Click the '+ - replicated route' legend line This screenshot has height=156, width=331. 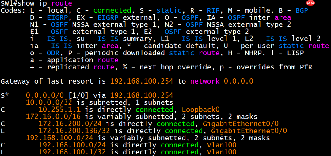171,67
